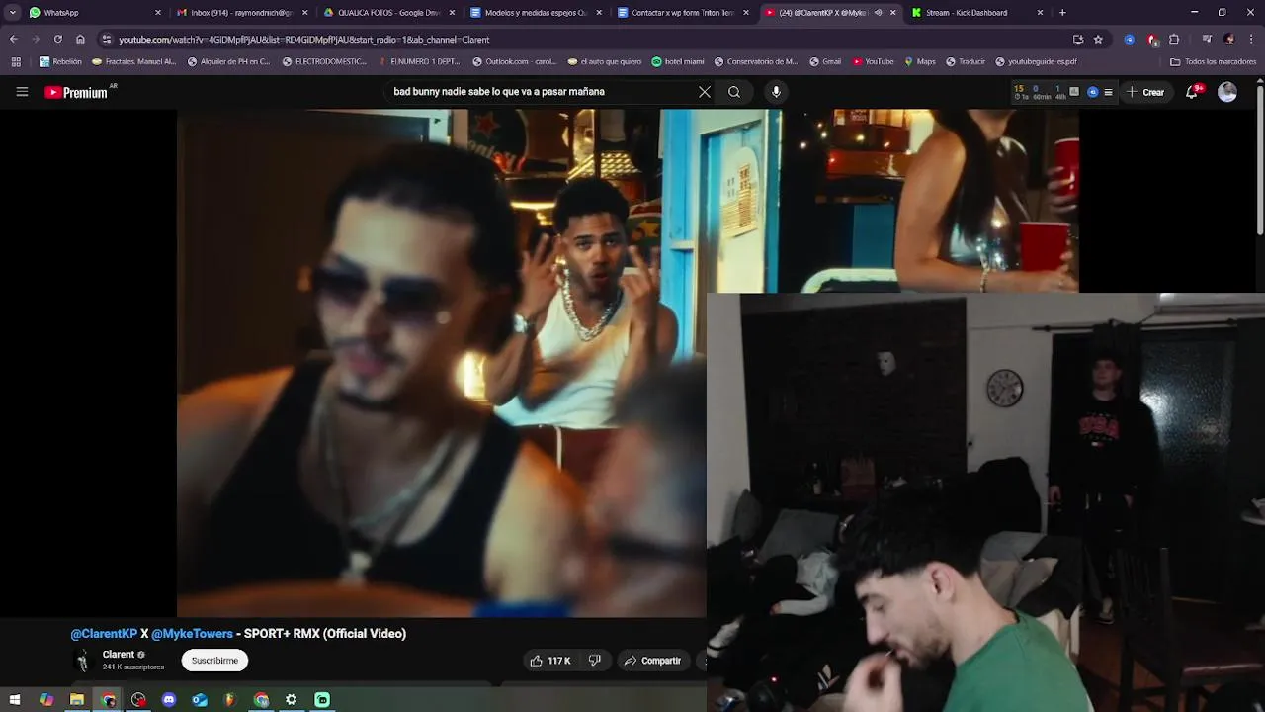The height and width of the screenshot is (712, 1265).
Task: Go back in Chrome
Action: click(x=13, y=40)
